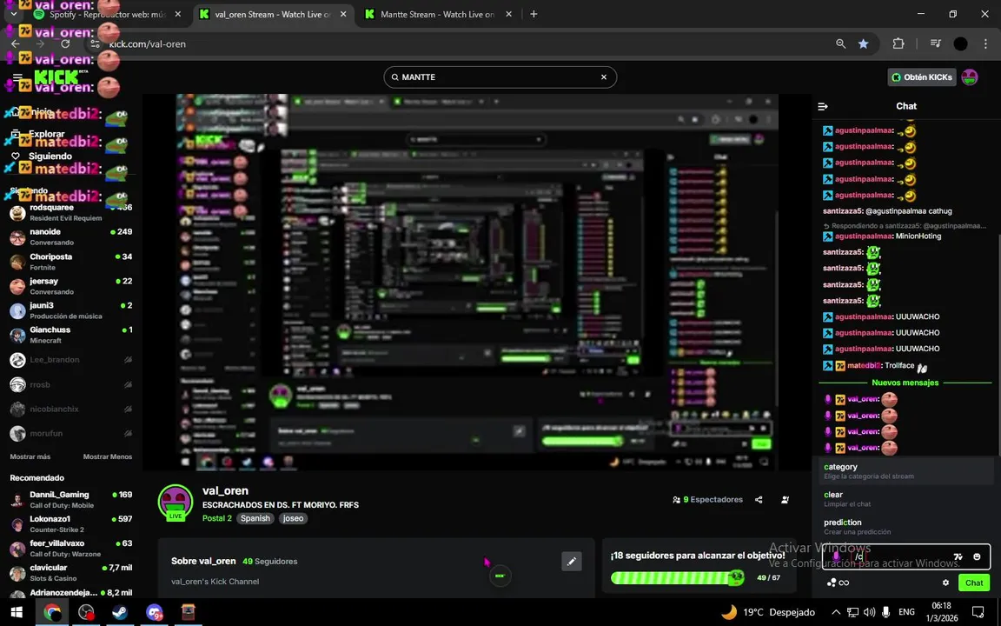Click the ENG language indicator in tray
This screenshot has height=626, width=1001.
(x=906, y=612)
